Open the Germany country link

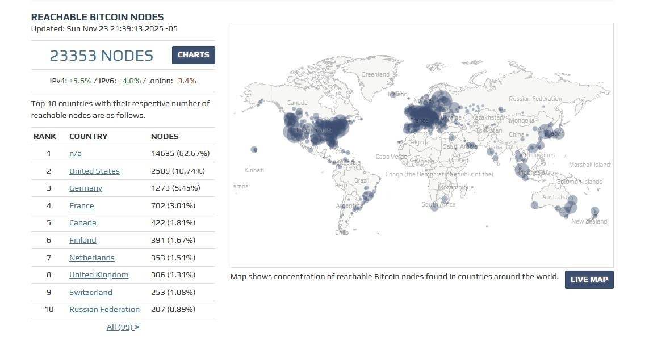tap(85, 188)
